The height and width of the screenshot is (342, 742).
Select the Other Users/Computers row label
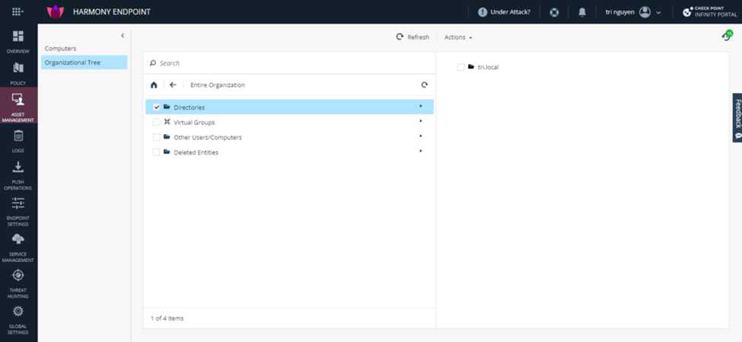(208, 138)
